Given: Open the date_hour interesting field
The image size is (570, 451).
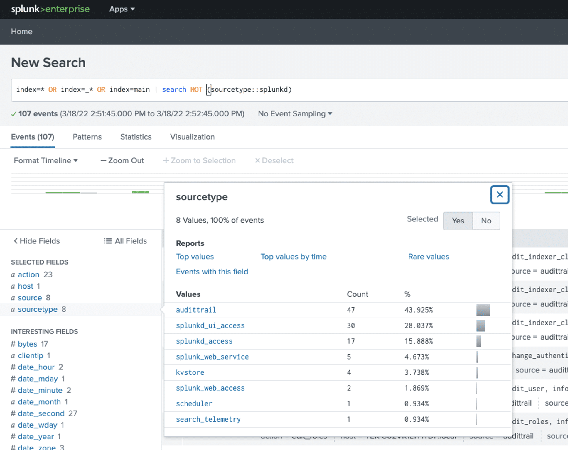Looking at the screenshot, I should [x=36, y=367].
